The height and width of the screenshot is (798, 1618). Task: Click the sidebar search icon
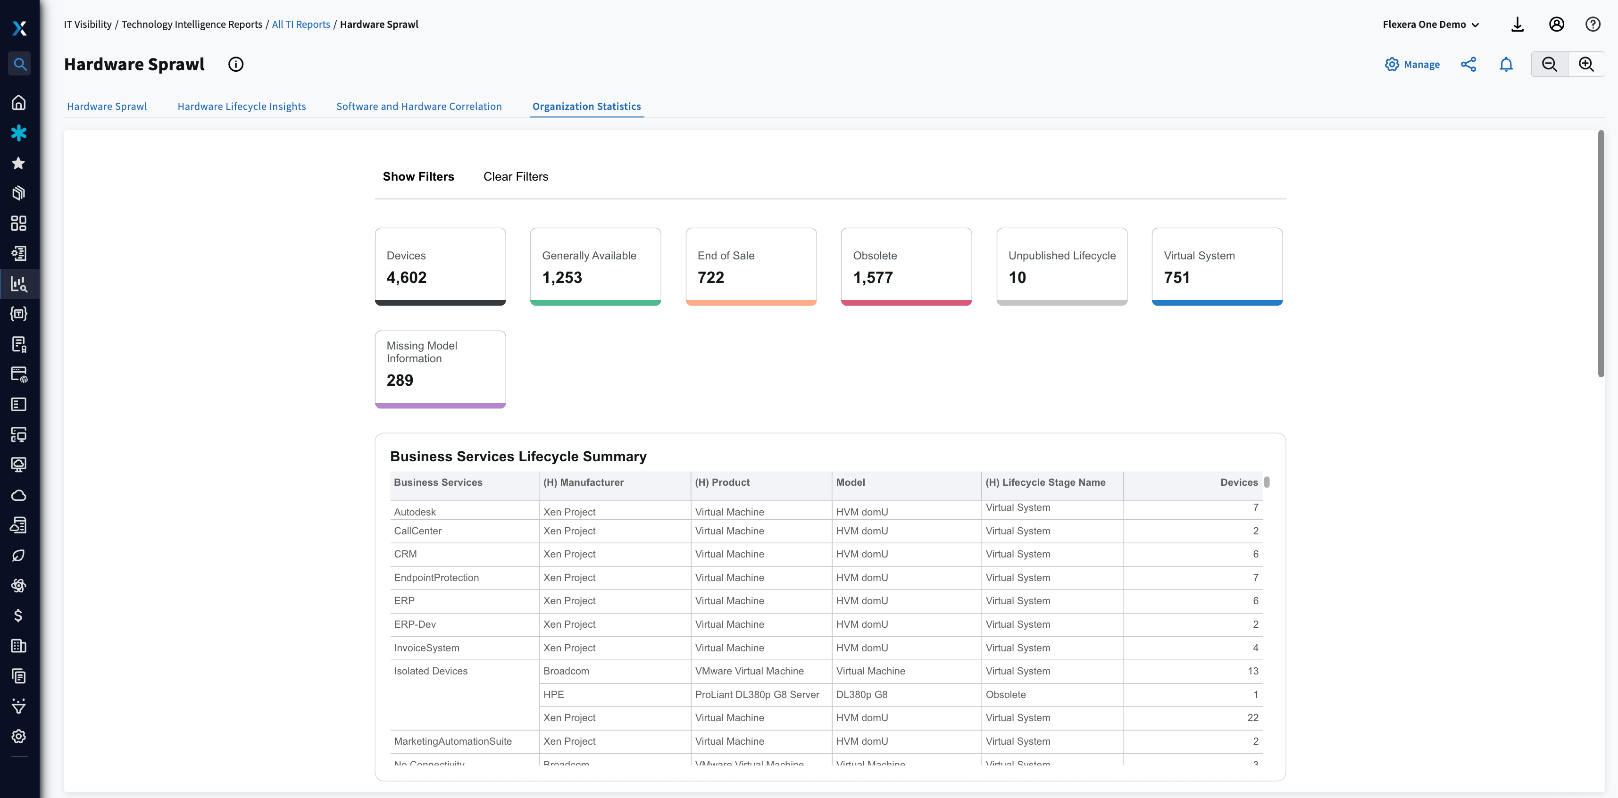pos(19,64)
